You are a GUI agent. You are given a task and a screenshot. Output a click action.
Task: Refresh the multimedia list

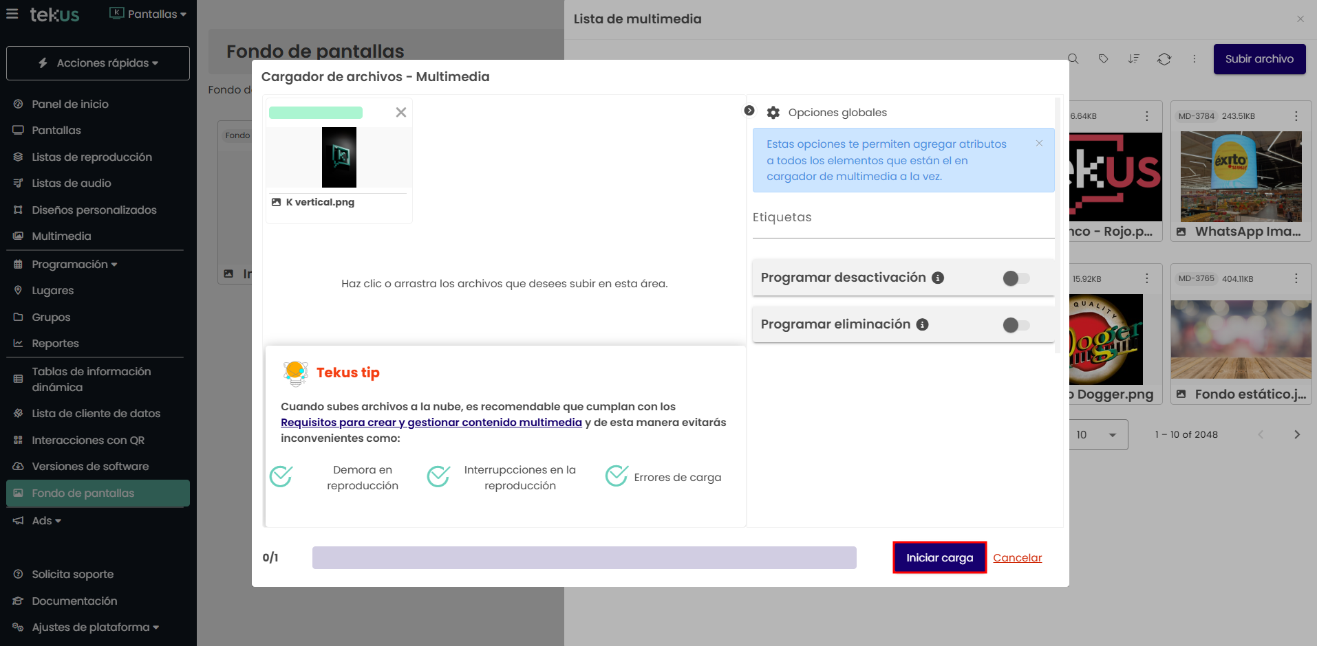1164,59
